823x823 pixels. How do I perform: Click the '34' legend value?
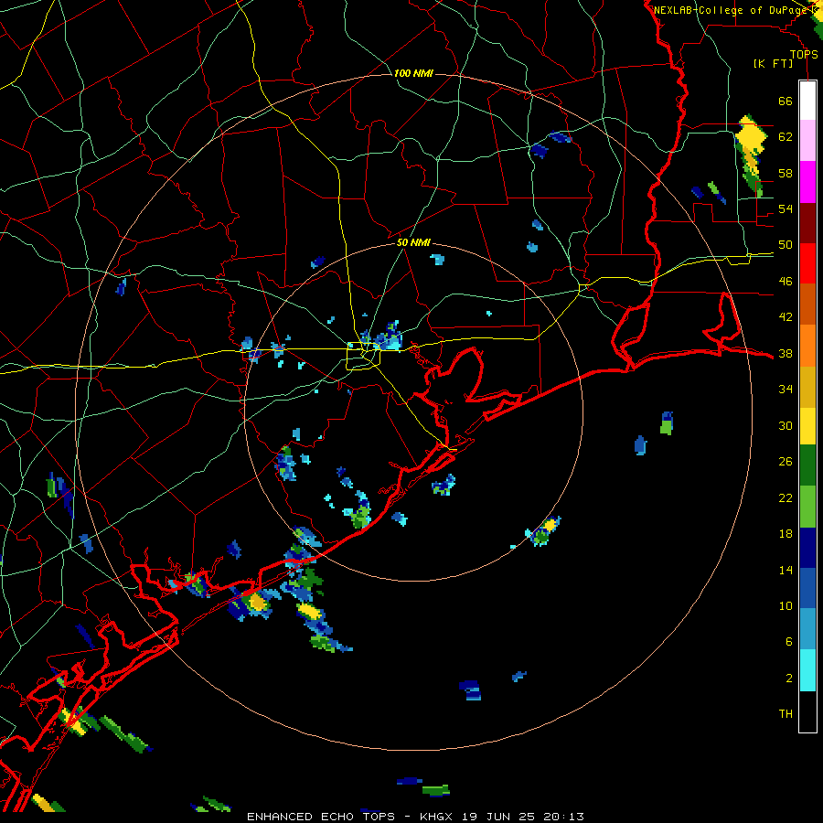coord(786,390)
